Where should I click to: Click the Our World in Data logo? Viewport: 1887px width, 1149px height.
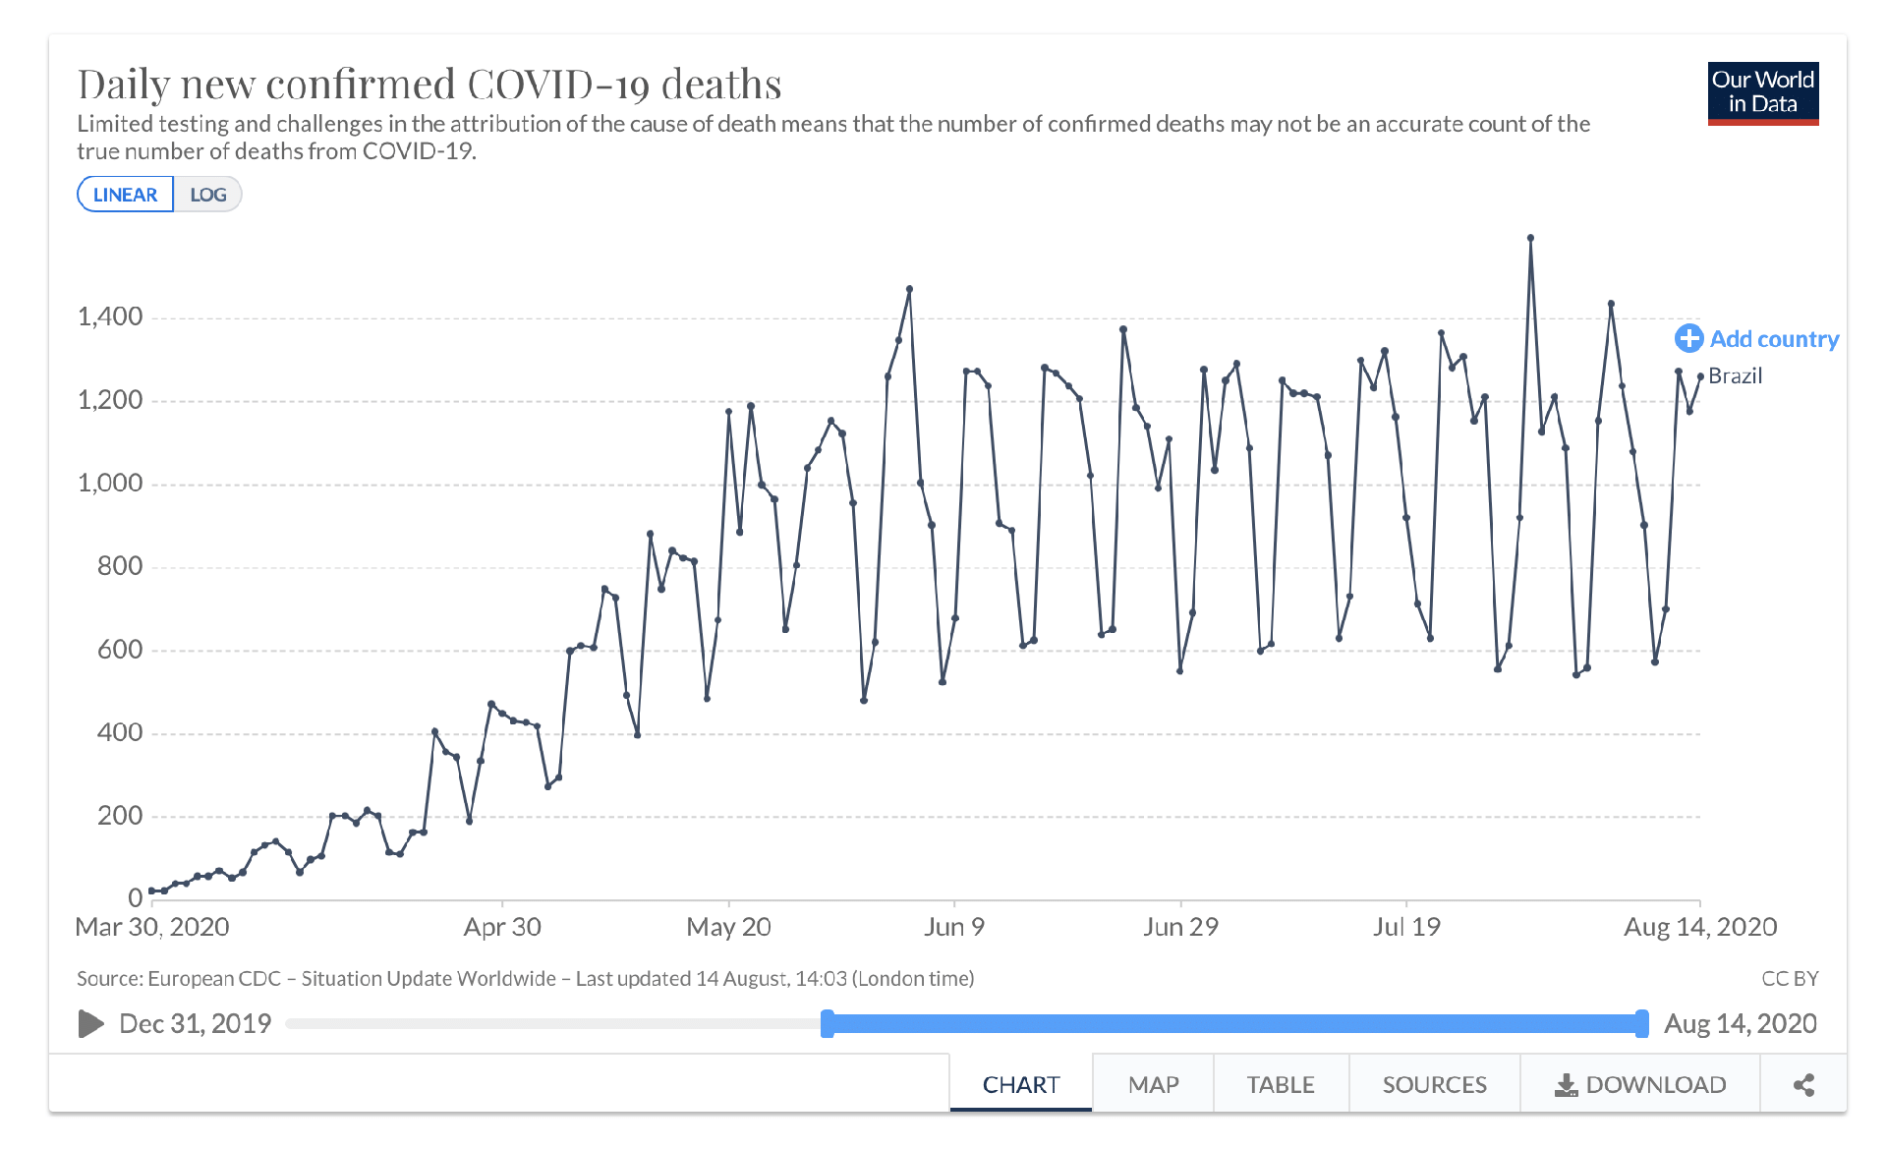pyautogui.click(x=1762, y=92)
